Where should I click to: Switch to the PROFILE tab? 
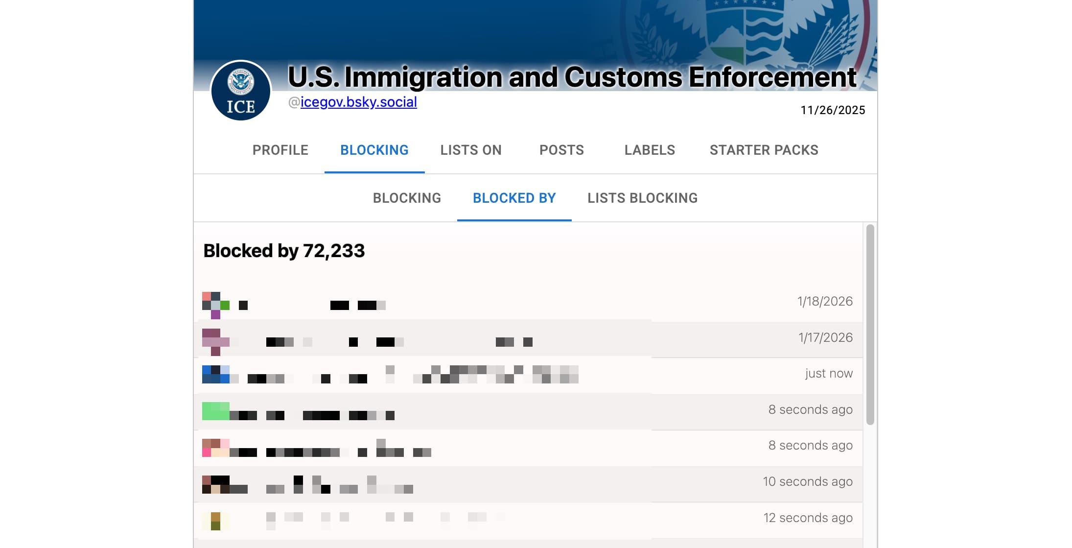[x=280, y=150]
